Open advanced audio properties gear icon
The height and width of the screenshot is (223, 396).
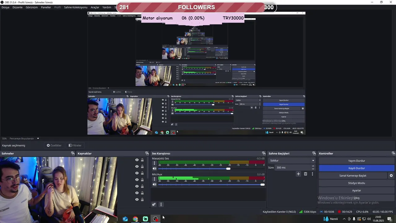coord(154,204)
